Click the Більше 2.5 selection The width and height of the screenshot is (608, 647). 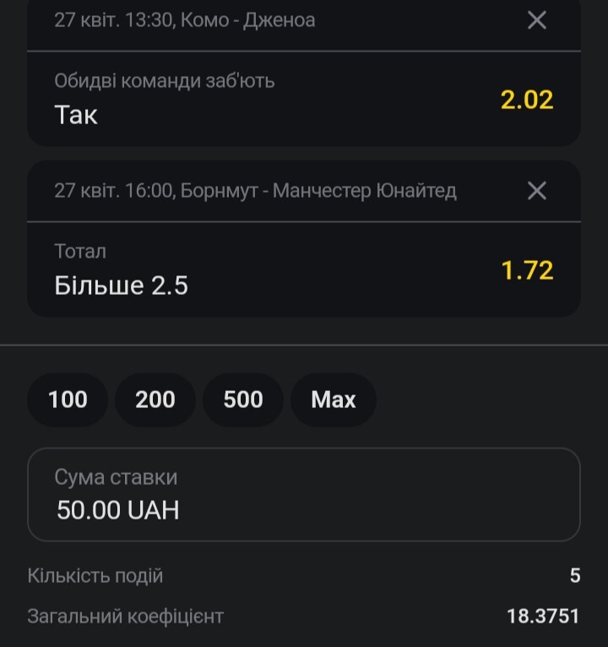pos(122,285)
